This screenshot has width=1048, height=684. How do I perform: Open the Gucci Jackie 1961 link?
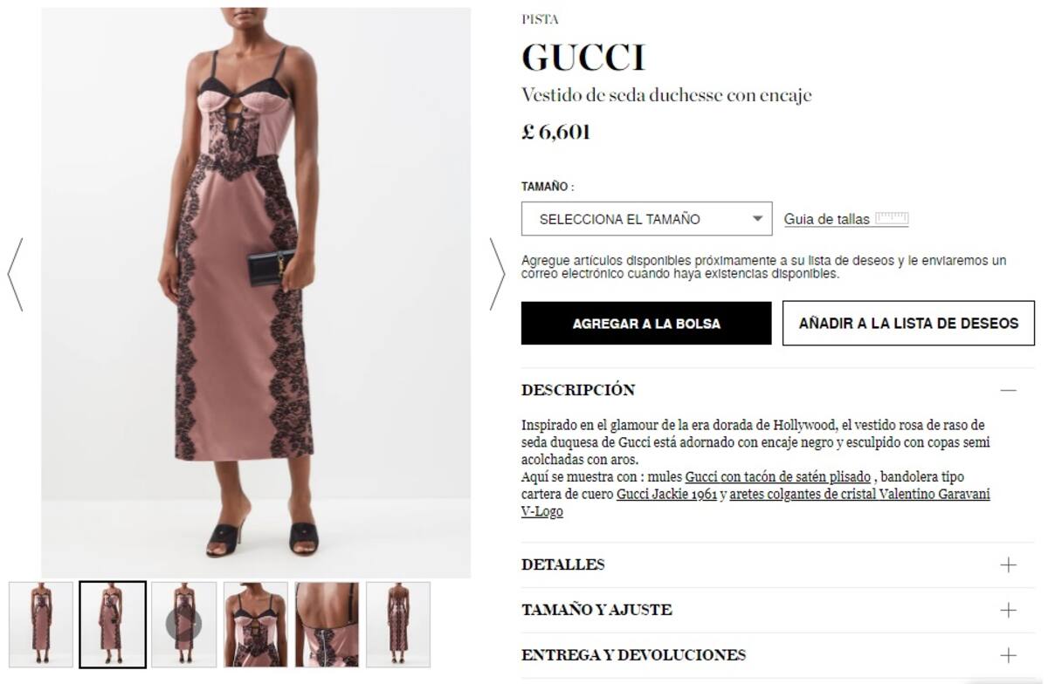(x=667, y=494)
